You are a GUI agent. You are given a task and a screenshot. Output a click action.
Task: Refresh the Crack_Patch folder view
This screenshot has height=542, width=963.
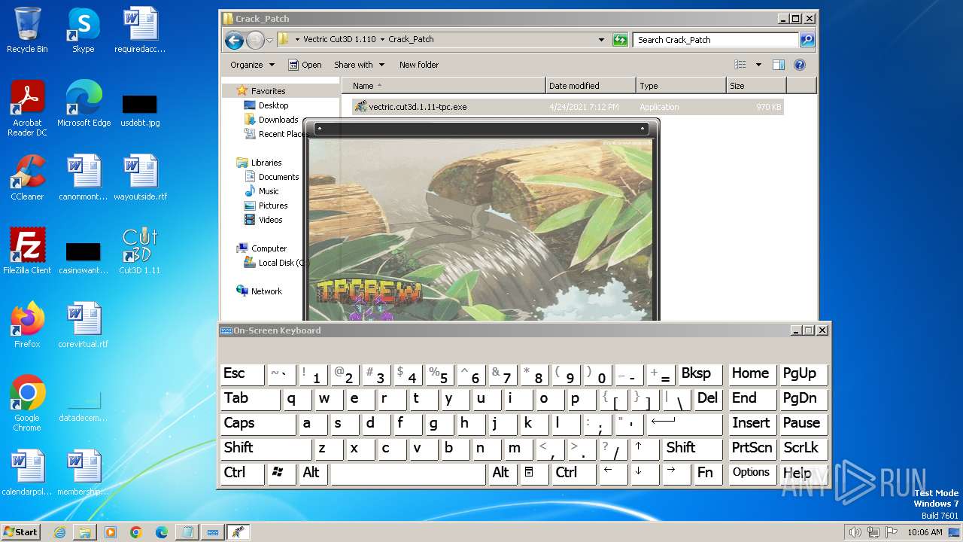pos(620,40)
